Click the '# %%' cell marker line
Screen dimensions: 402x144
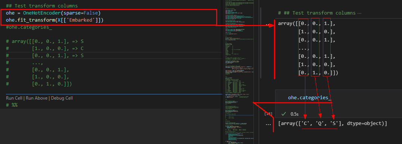12,105
